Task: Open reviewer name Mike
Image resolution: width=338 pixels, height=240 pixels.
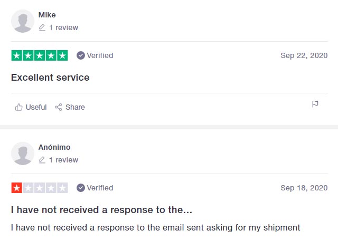Action: [47, 15]
